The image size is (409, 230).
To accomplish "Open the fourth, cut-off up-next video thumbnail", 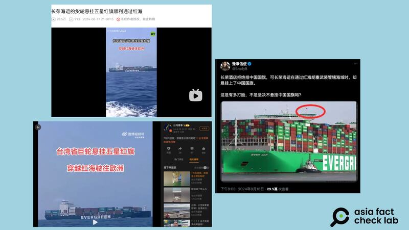I will pos(177,223).
